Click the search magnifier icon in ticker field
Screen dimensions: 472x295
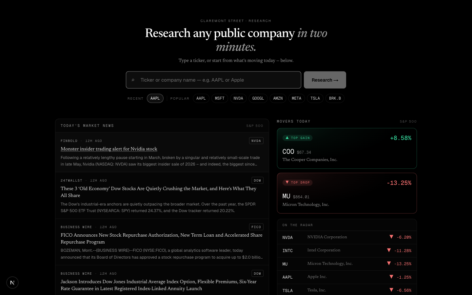tap(133, 80)
